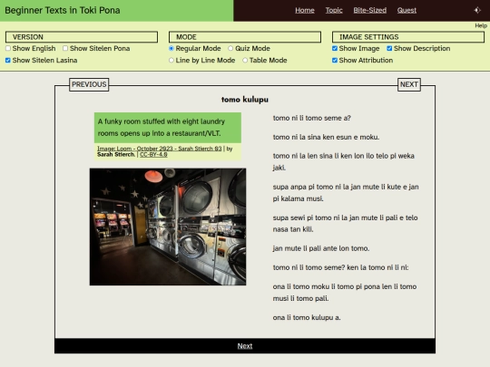The height and width of the screenshot is (367, 490).
Task: Uncheck the Show Sitelen Lasina checkbox
Action: point(8,60)
